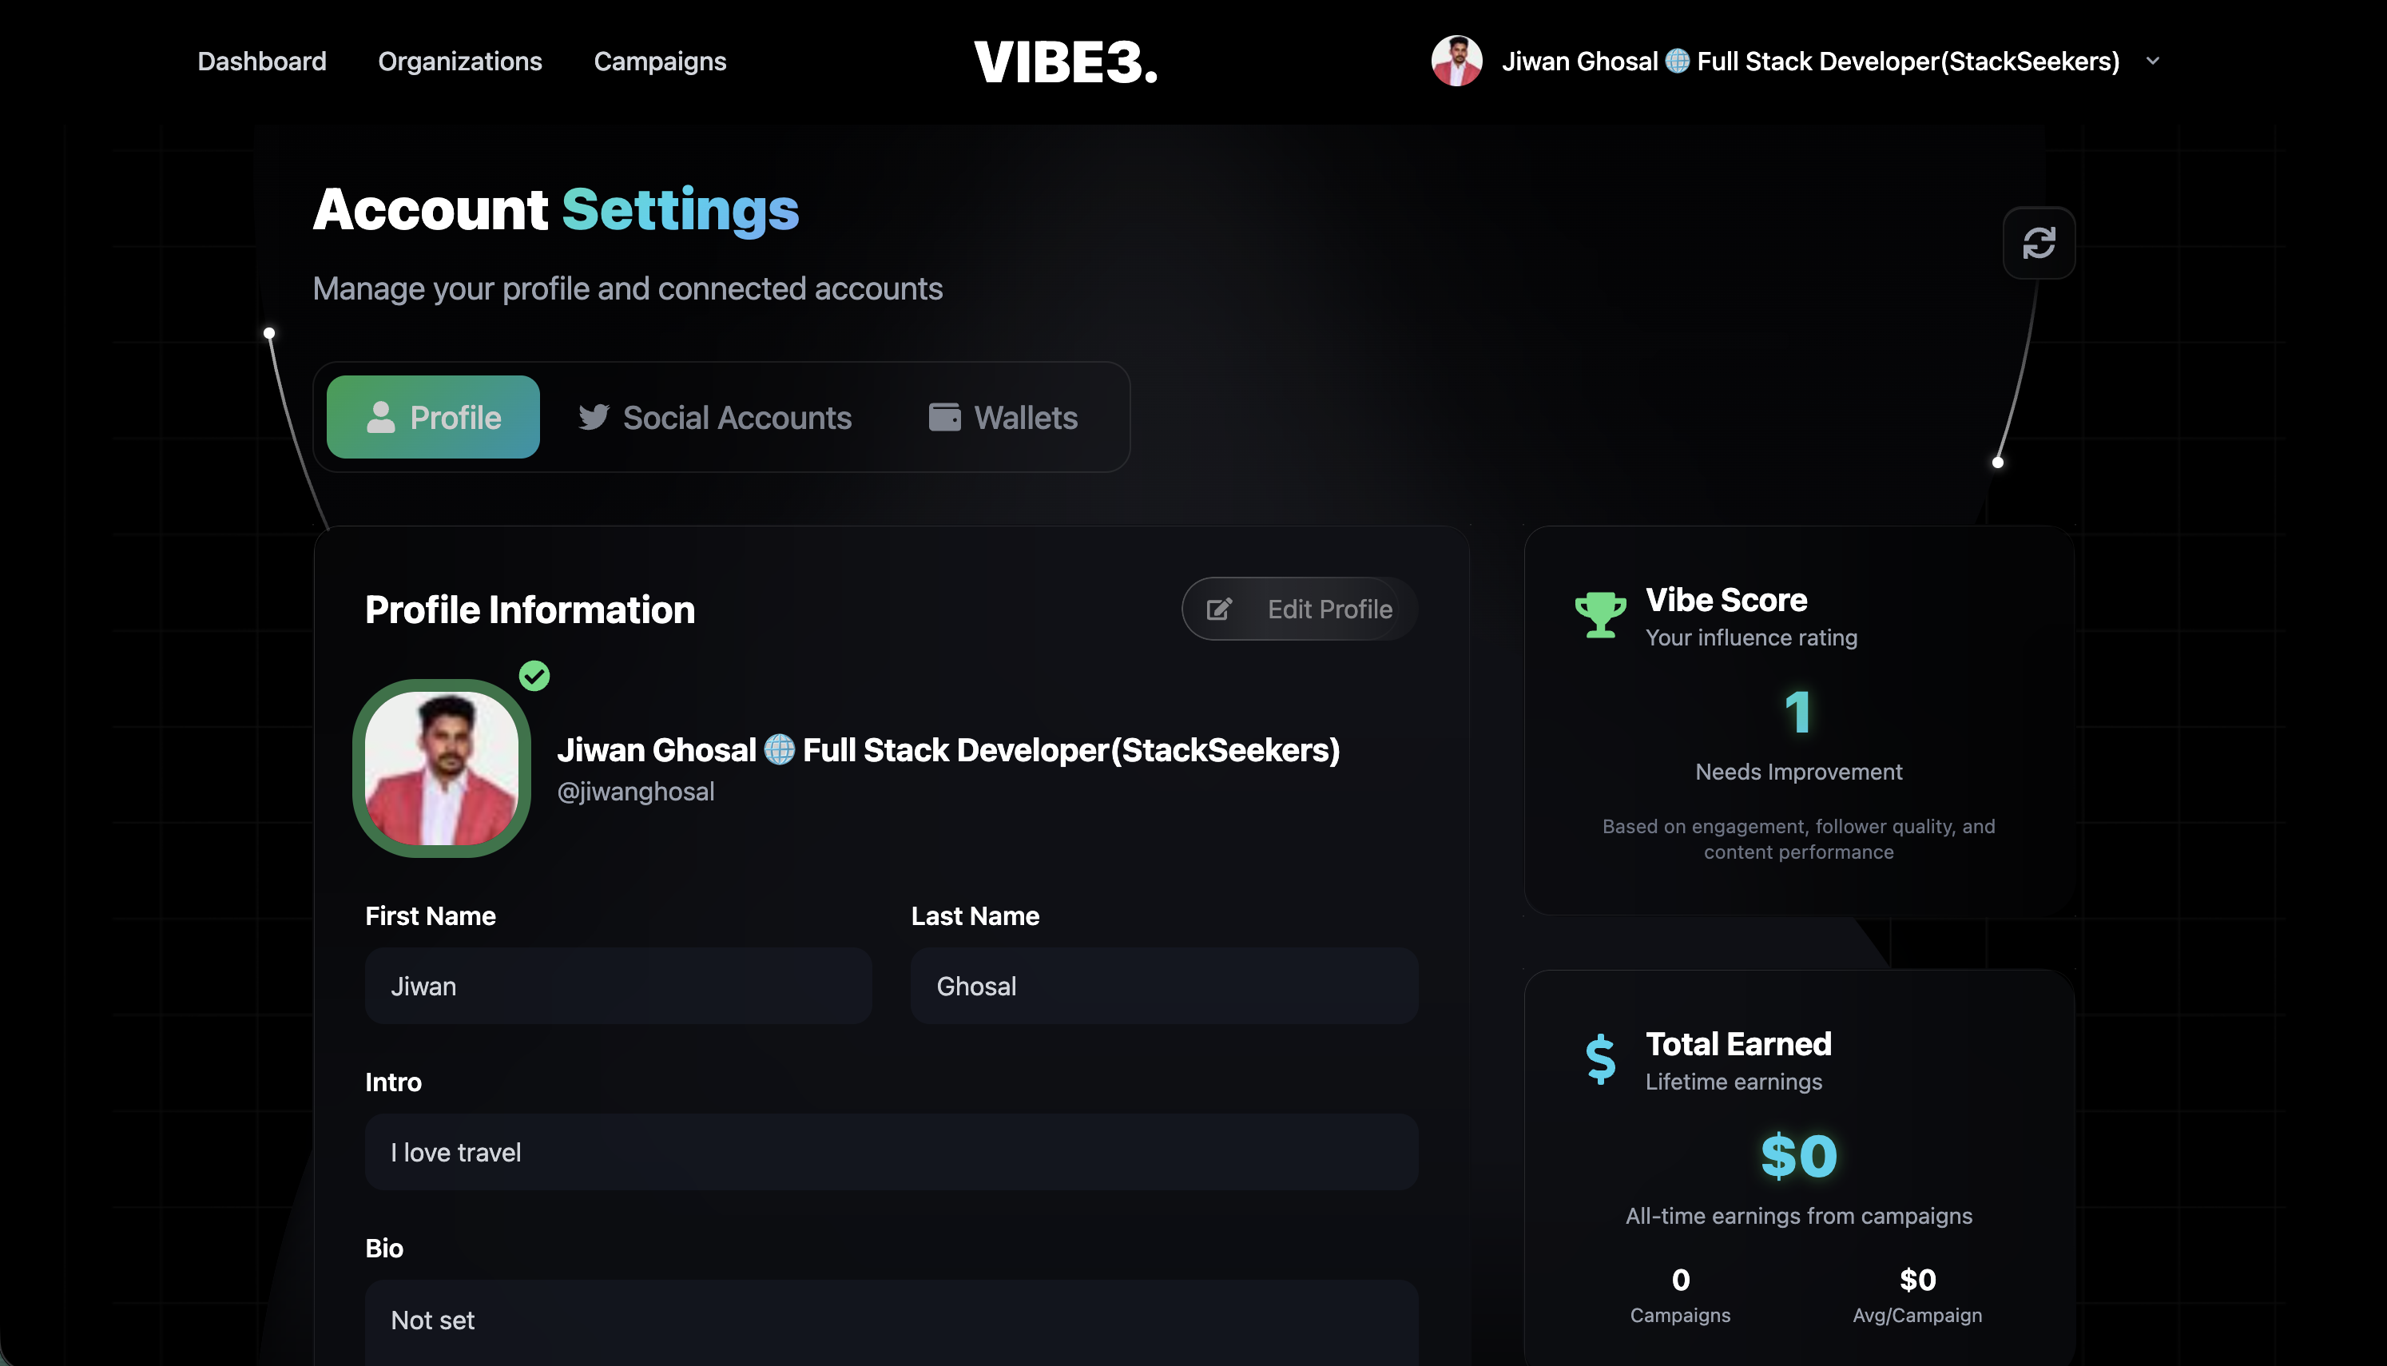Click the First Name field

618,986
